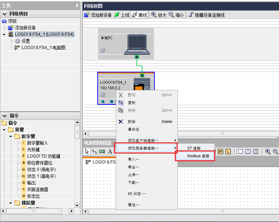Select LOGO! 8.FS4_1 [LOGO! 8.FS4] device
279x222 pixels.
tap(44, 34)
